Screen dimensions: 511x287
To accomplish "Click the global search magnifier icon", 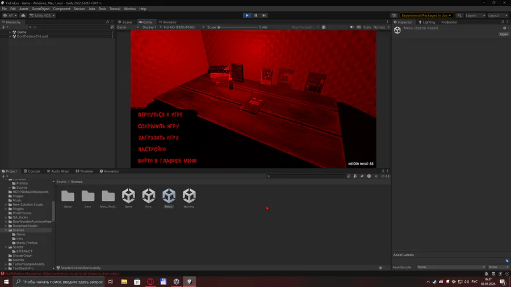I will click(x=459, y=15).
